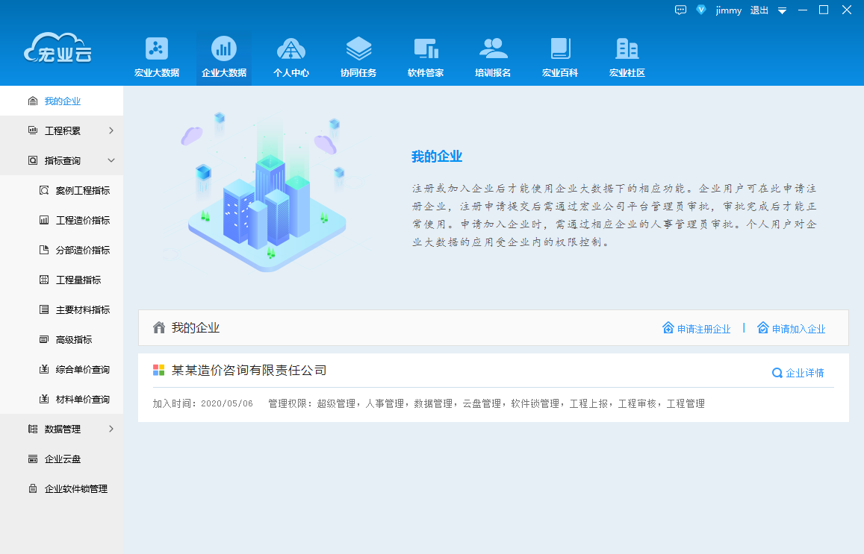This screenshot has width=864, height=554.
Task: Select the 企业大数据 icon in top navigation
Action: pos(223,56)
